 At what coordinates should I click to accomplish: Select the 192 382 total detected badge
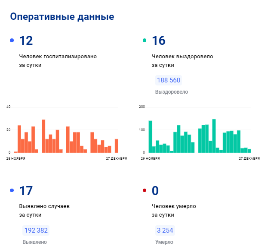point(36,230)
